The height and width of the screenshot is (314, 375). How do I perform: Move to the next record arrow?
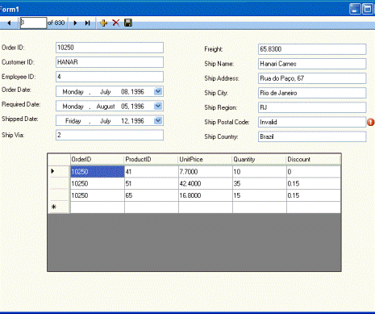[x=75, y=23]
